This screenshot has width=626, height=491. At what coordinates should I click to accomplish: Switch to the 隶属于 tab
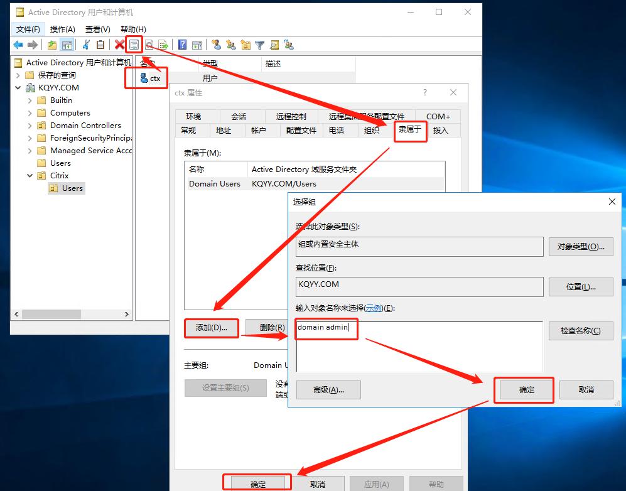[410, 130]
